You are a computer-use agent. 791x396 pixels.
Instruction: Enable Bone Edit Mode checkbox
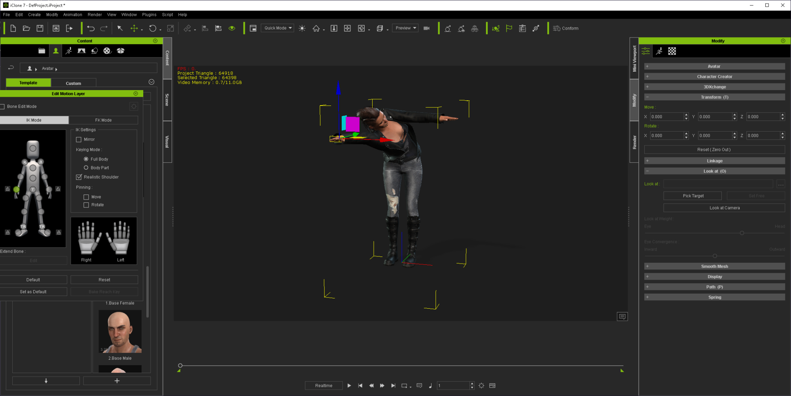pos(2,107)
